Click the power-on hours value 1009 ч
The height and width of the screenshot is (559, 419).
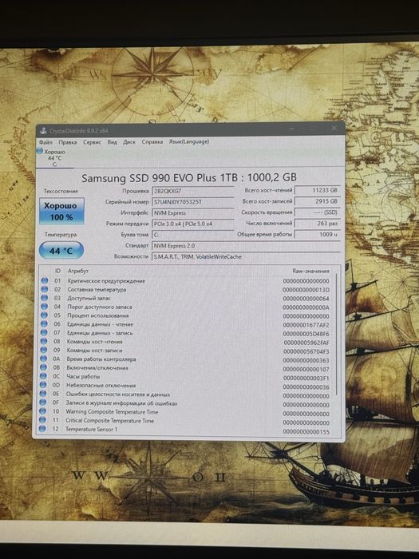pyautogui.click(x=318, y=235)
